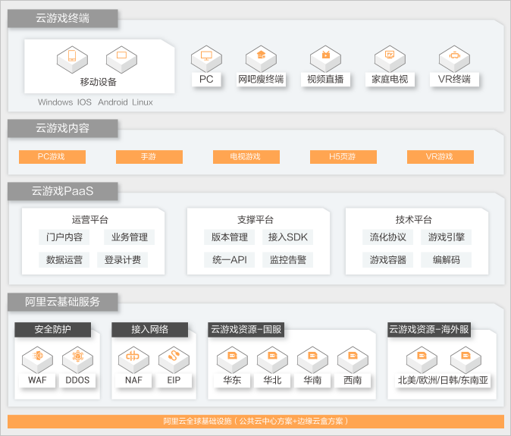Image resolution: width=511 pixels, height=436 pixels.
Task: Click the 游戏引擎 box
Action: (x=446, y=237)
